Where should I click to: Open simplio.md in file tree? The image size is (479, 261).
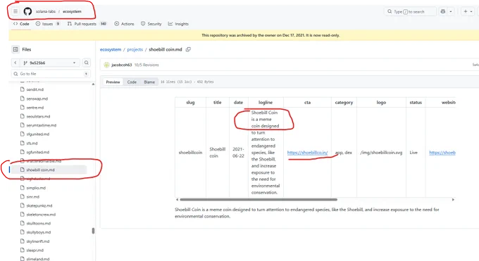point(36,188)
